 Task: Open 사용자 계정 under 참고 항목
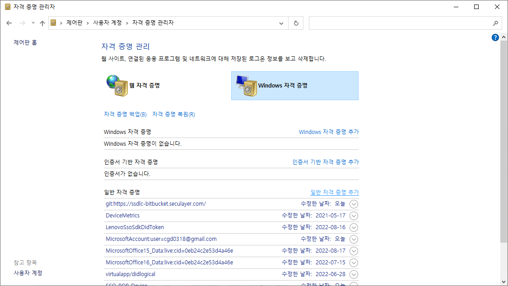28,273
